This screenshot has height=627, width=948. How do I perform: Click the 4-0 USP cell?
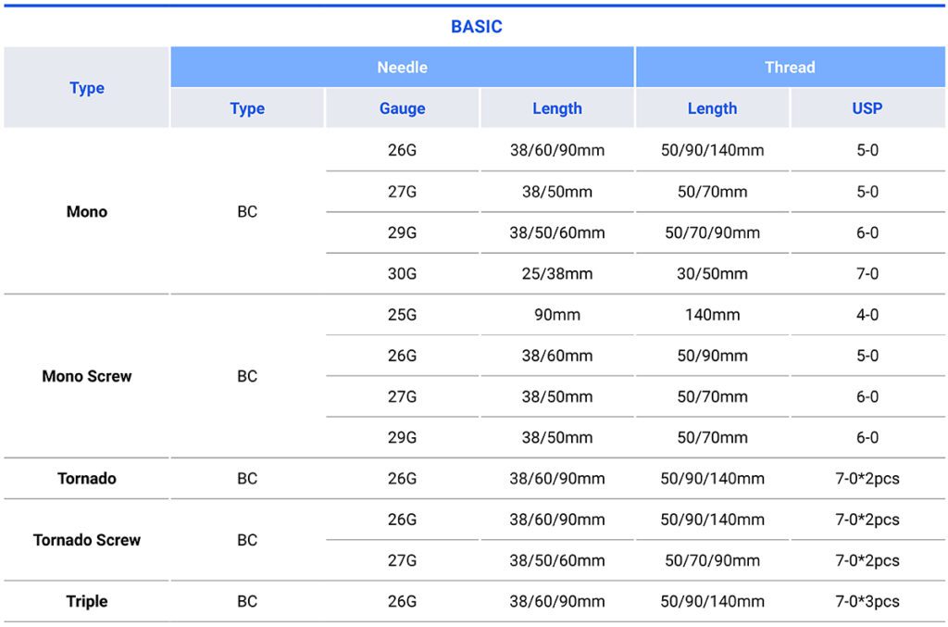pos(867,315)
